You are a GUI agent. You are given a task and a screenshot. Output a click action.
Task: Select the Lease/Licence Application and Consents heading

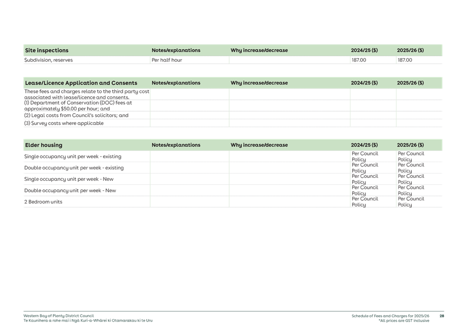pyautogui.click(x=81, y=83)
